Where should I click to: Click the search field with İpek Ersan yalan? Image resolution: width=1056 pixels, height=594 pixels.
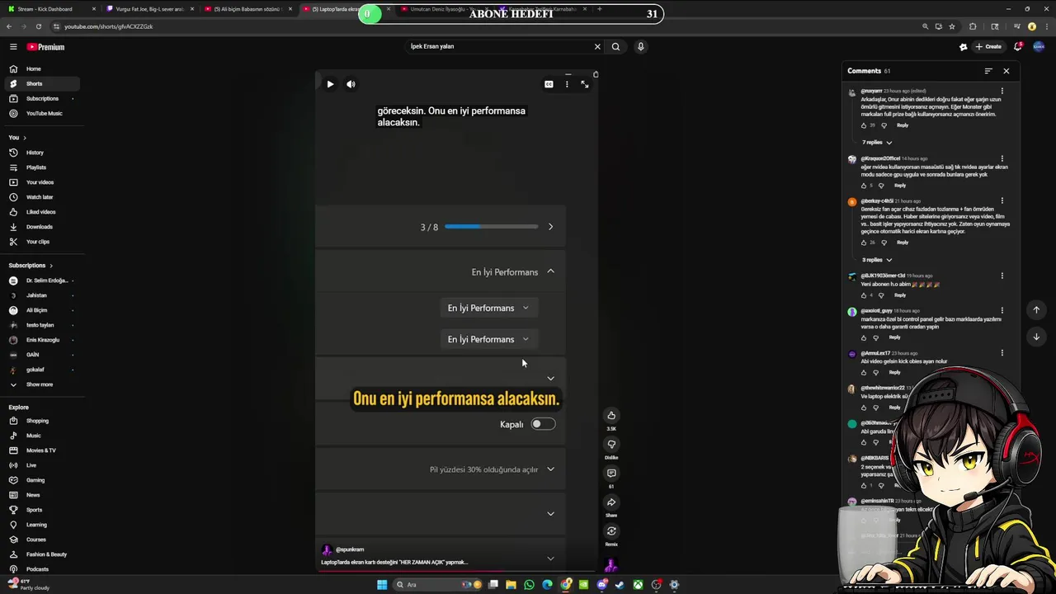coord(499,47)
